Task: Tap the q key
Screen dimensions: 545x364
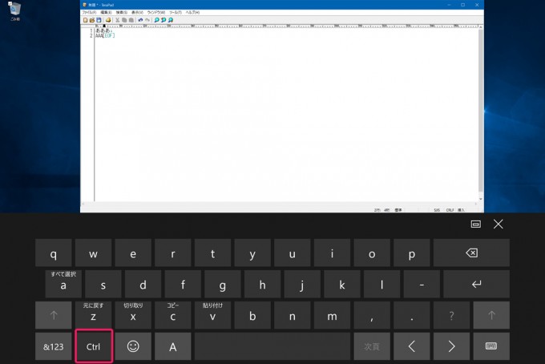Action: point(54,253)
